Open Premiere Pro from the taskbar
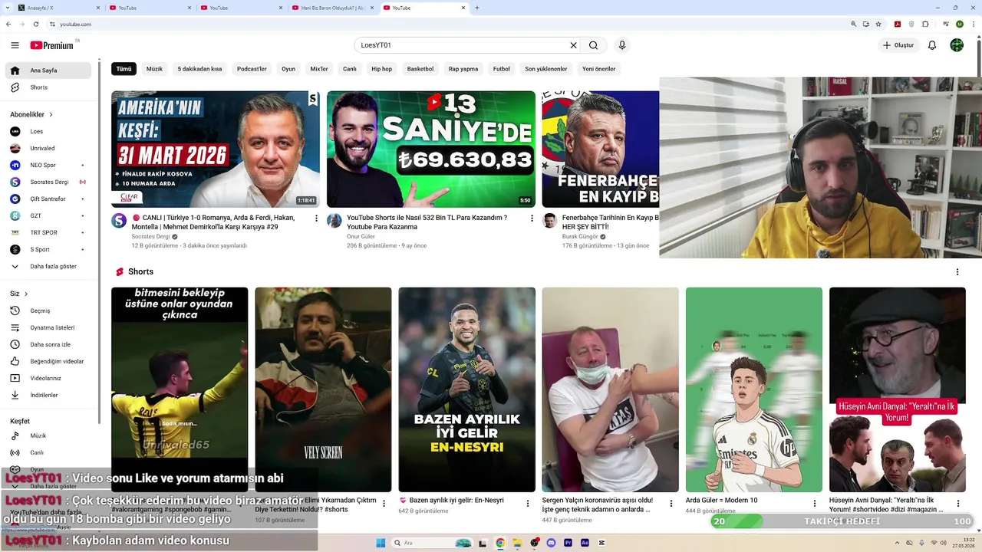 coord(568,543)
